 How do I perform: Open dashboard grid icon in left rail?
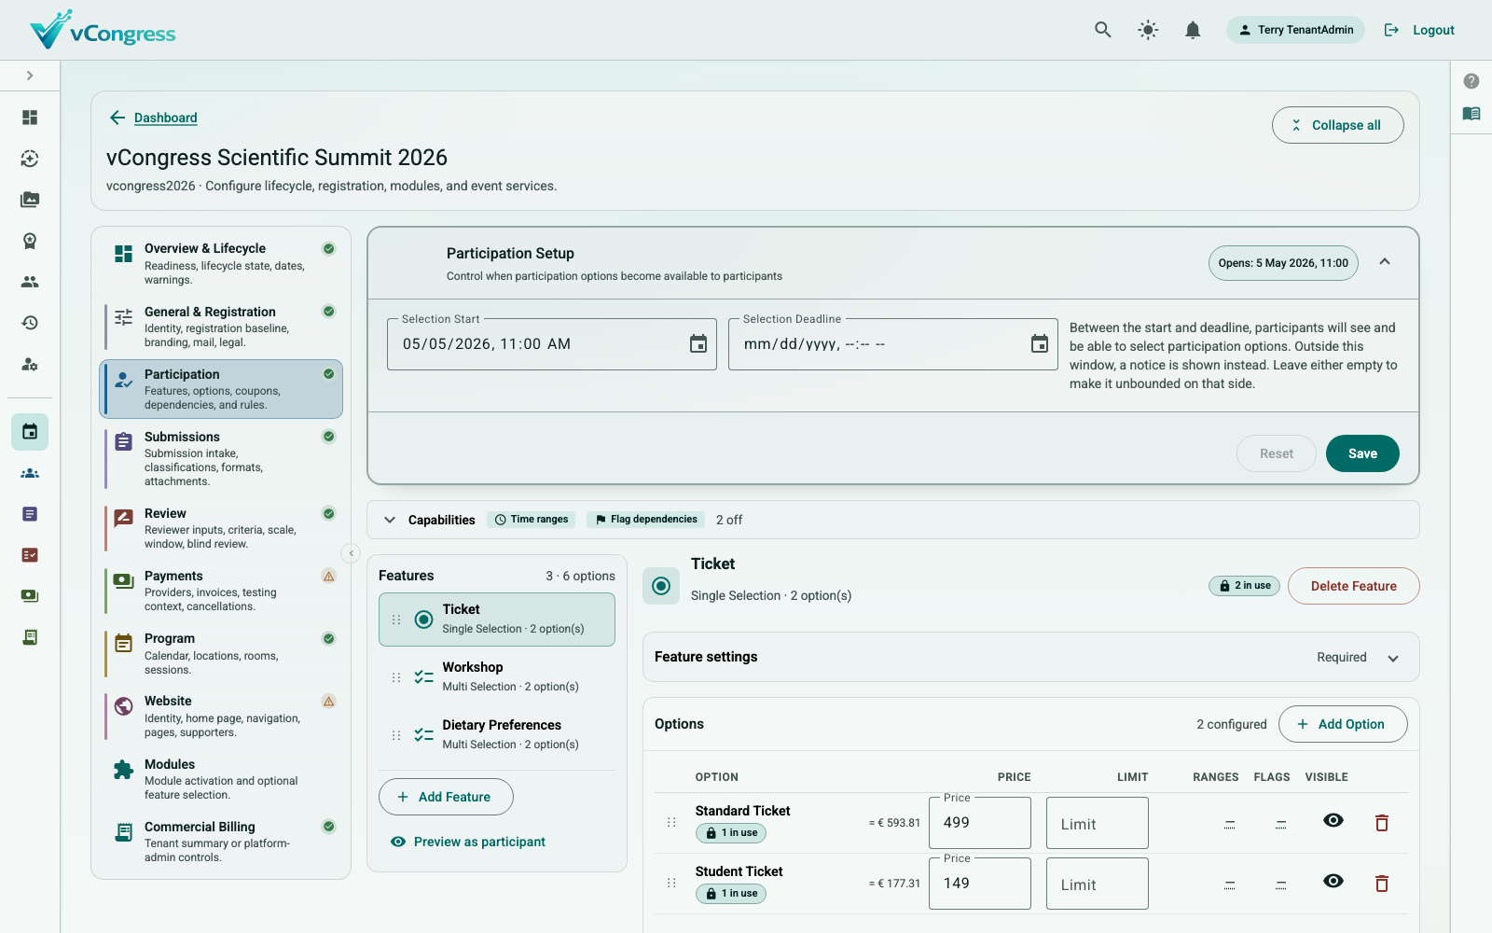point(30,118)
